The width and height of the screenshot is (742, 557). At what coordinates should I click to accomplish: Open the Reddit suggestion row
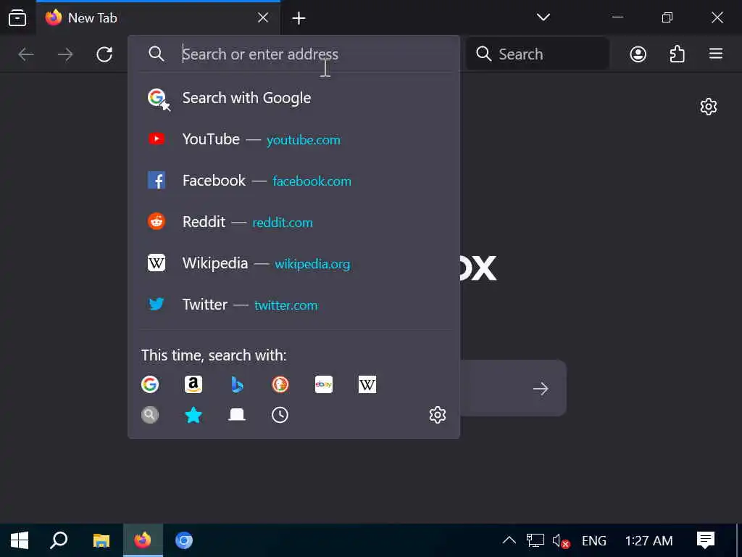[294, 222]
